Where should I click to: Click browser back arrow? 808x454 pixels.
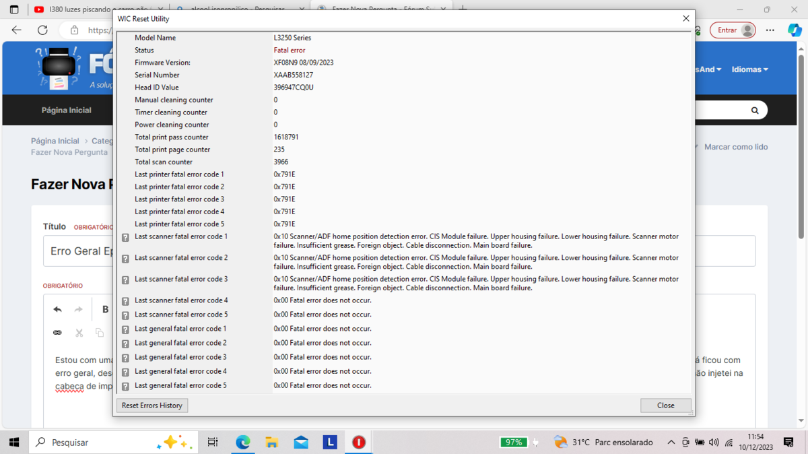tap(17, 30)
